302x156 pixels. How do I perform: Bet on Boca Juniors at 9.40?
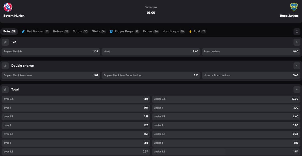click(x=251, y=52)
